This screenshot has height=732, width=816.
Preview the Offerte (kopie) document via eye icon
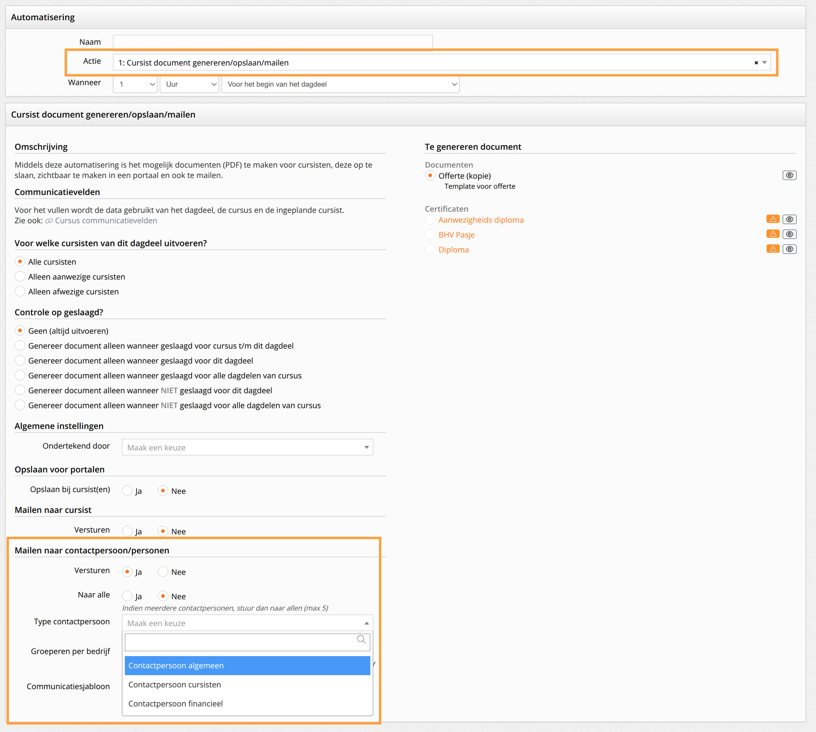789,175
